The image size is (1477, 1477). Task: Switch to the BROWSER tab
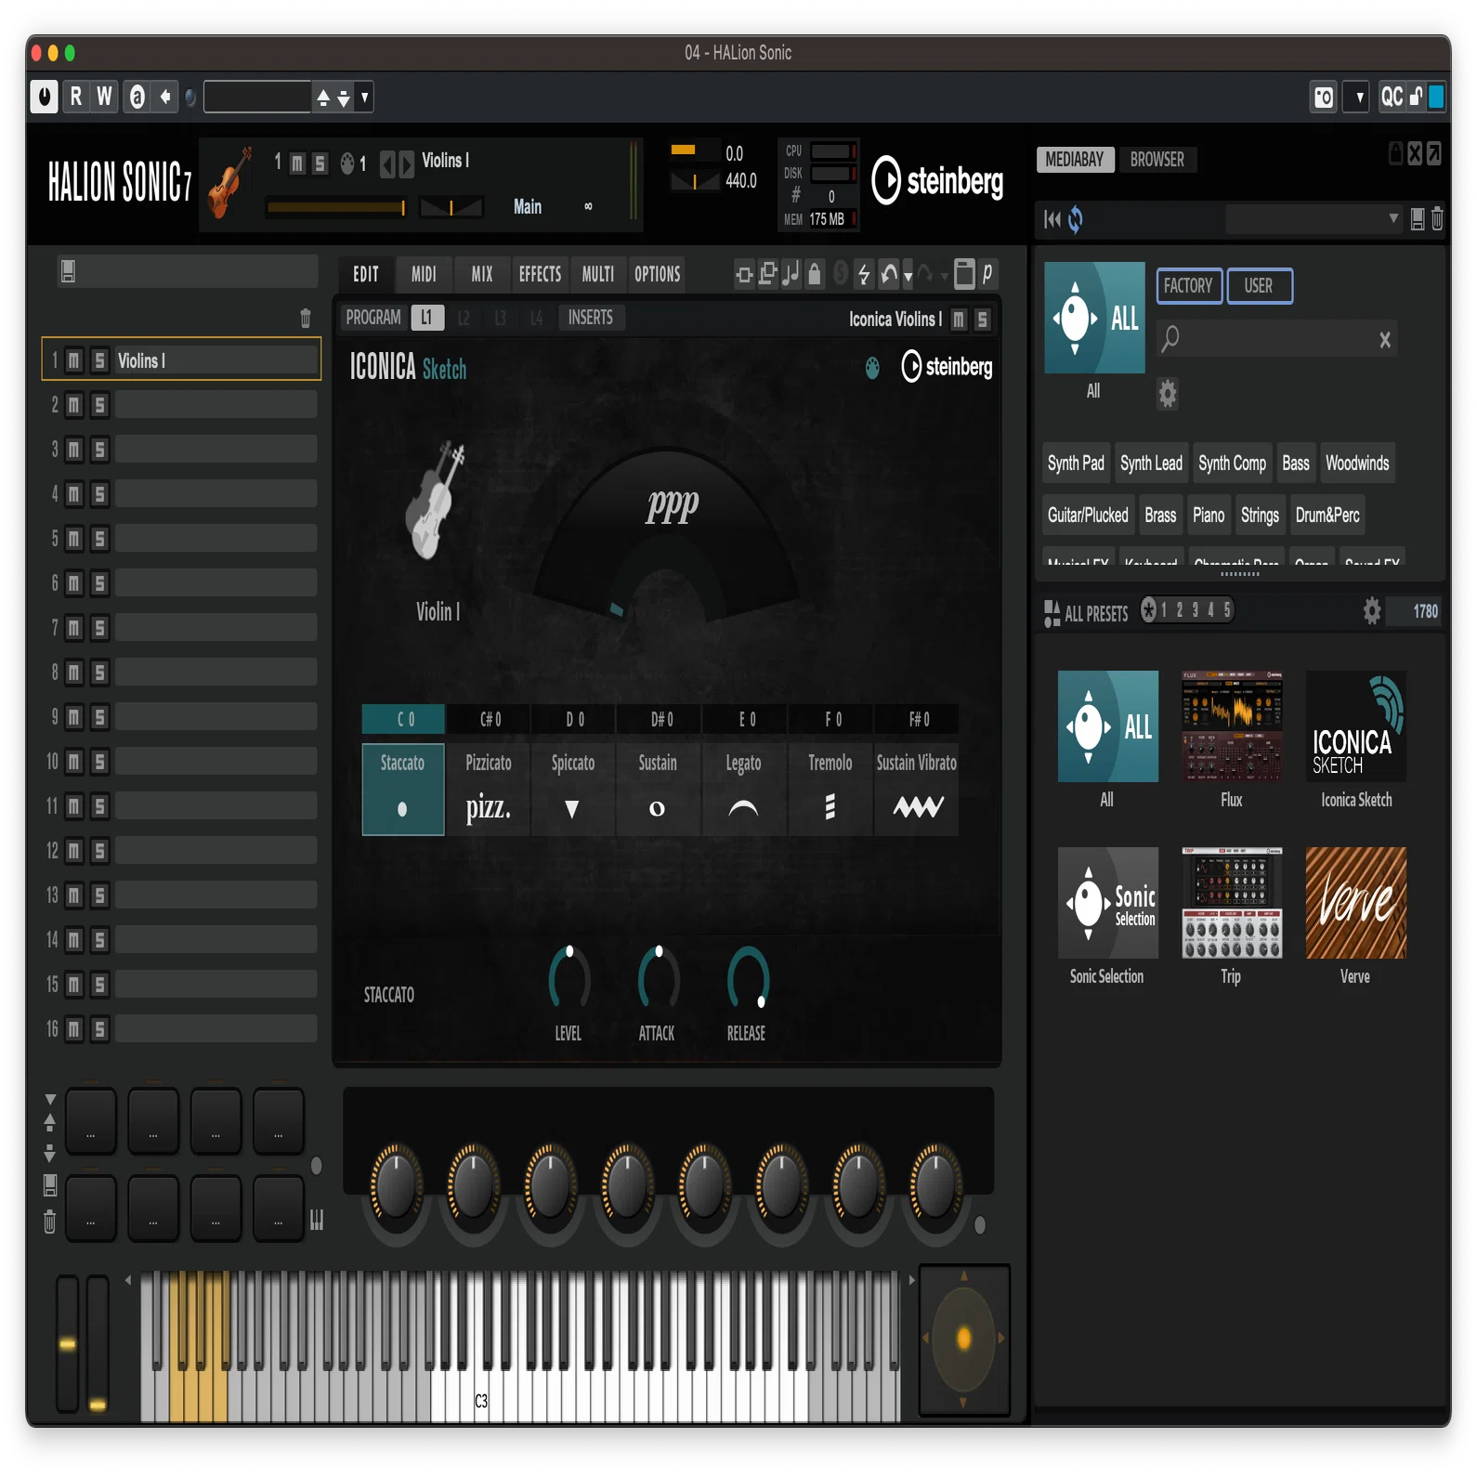tap(1157, 160)
